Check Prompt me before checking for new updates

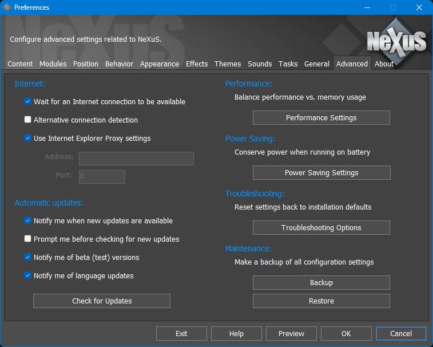pyautogui.click(x=27, y=239)
